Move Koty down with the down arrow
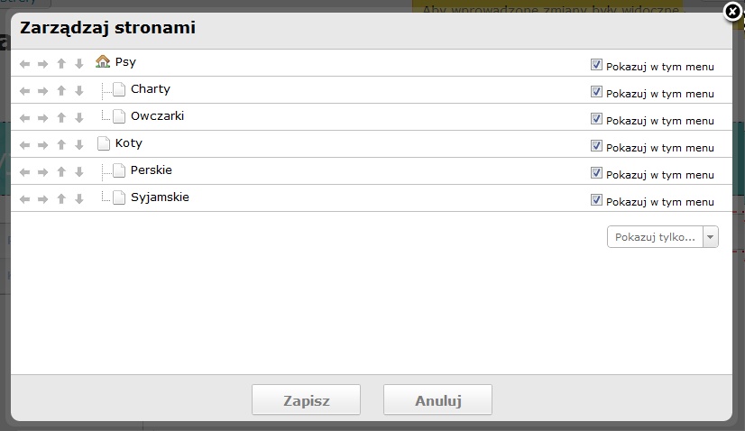The image size is (745, 431). pos(79,145)
